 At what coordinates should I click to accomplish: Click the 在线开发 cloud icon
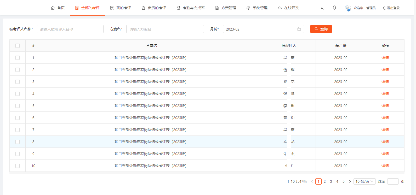click(x=280, y=8)
